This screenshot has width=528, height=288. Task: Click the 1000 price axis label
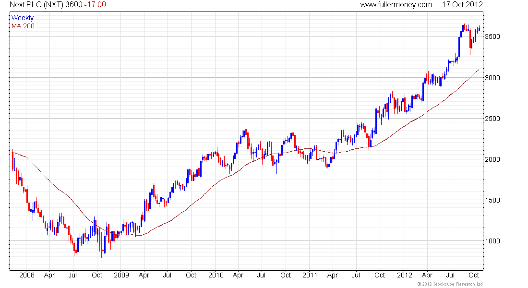click(492, 241)
